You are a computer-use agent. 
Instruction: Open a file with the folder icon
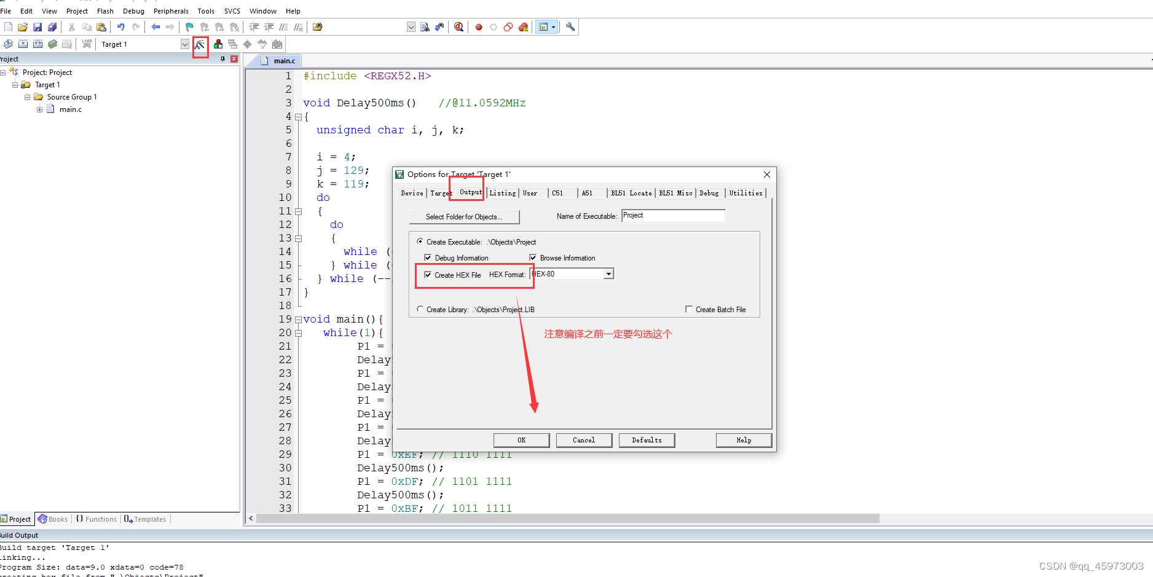(23, 27)
